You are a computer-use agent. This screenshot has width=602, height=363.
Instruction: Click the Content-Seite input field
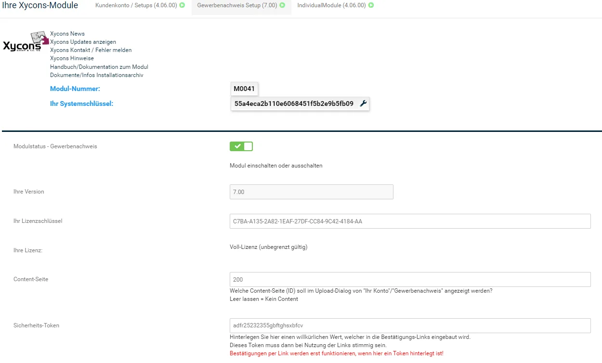[x=410, y=279]
